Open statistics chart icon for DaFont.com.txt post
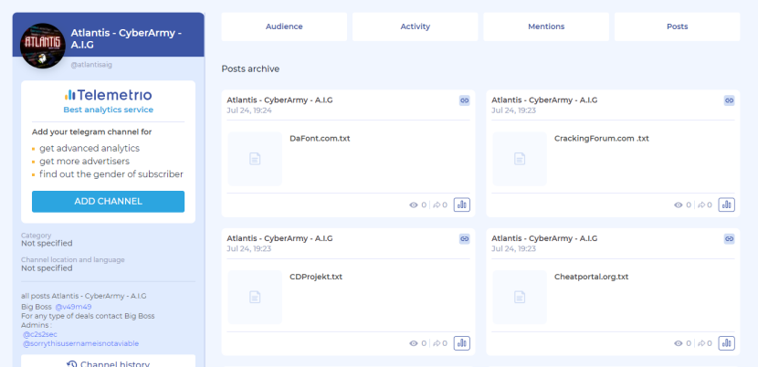This screenshot has width=758, height=367. [462, 205]
